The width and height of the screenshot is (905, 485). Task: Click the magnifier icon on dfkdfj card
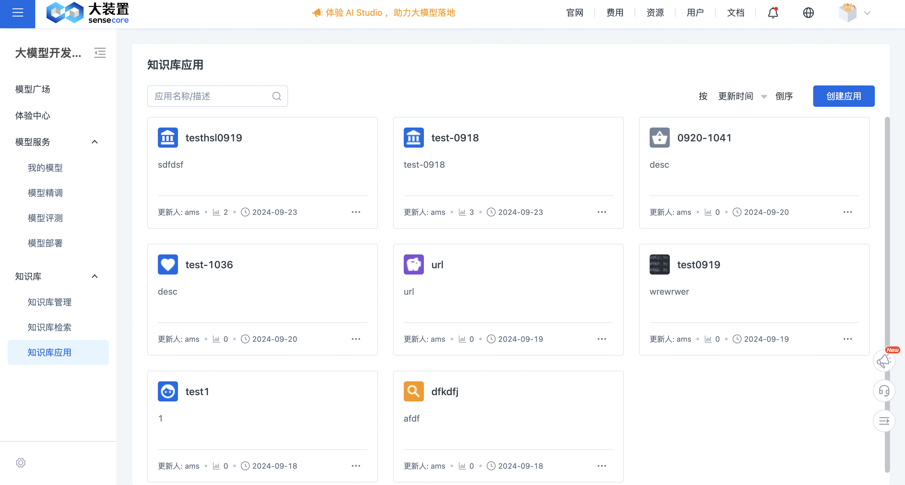tap(414, 391)
